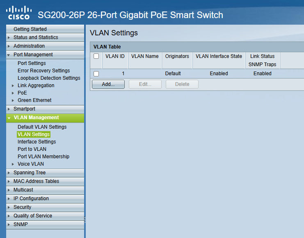Expand the IP Configuration arrow

(x=9, y=199)
